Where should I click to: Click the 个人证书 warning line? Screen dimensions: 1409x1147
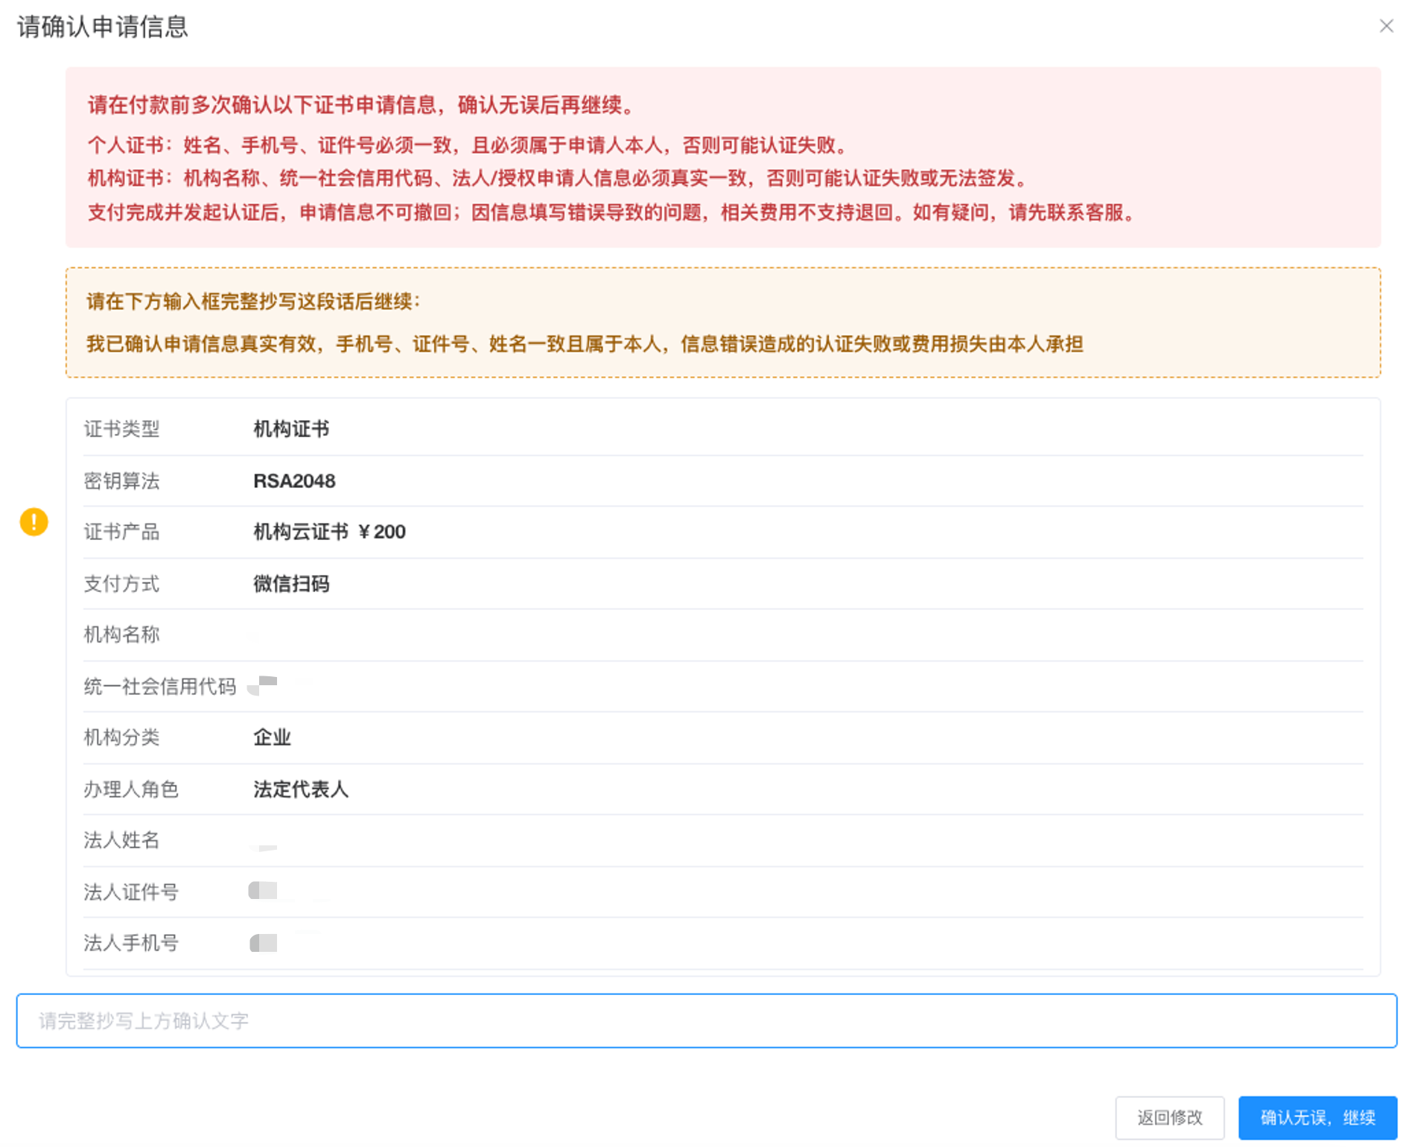point(469,145)
